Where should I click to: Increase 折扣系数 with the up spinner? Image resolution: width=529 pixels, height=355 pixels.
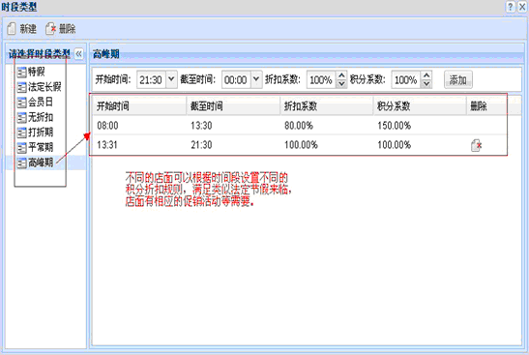pyautogui.click(x=341, y=75)
